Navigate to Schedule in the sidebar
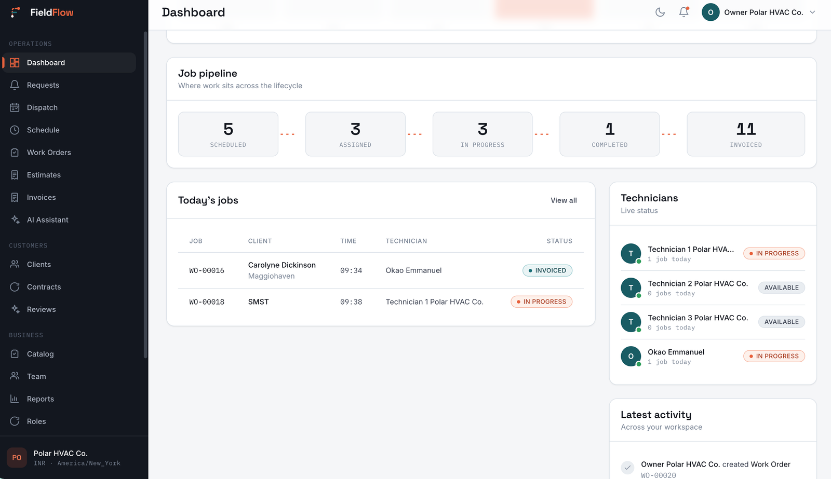 coord(69,130)
